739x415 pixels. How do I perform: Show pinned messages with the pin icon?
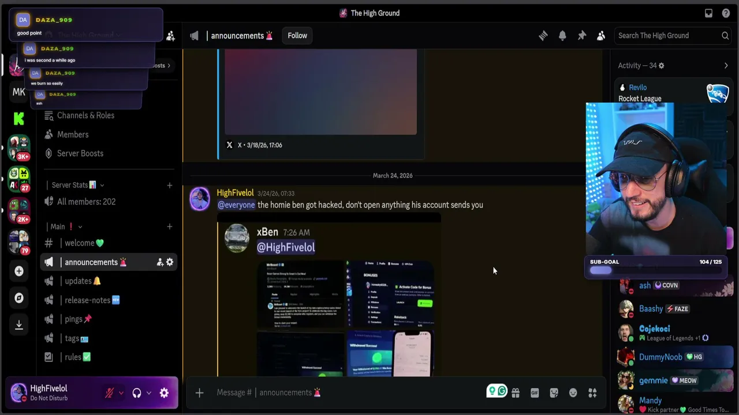coord(582,36)
